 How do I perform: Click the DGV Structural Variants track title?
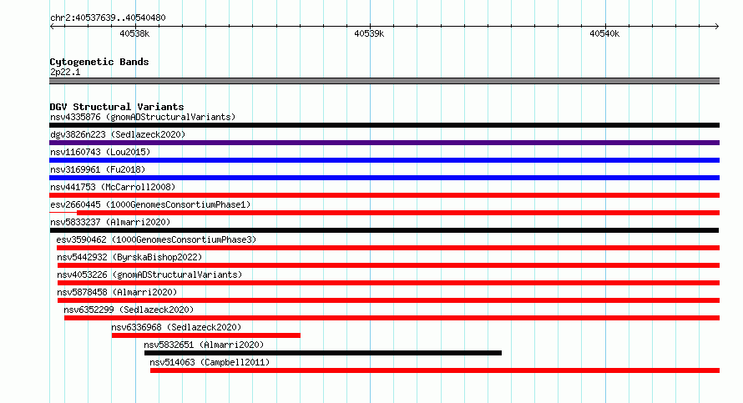click(x=117, y=107)
